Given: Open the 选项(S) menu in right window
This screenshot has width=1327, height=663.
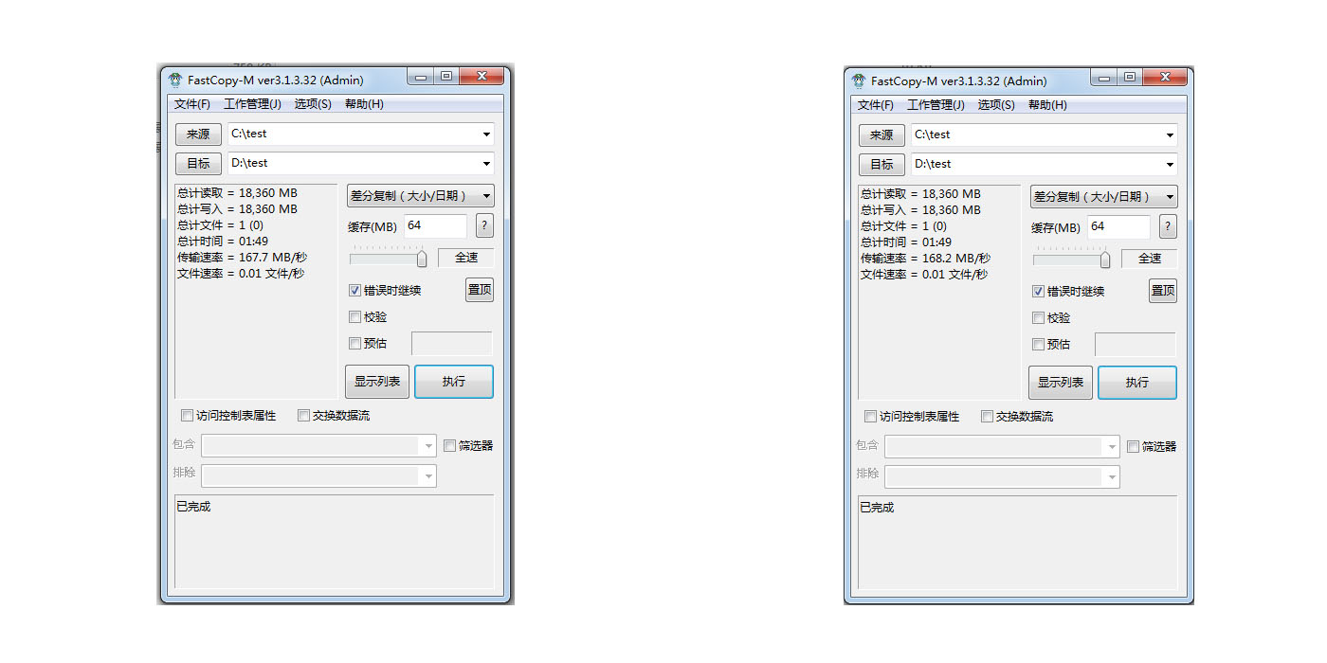Looking at the screenshot, I should click(x=994, y=104).
